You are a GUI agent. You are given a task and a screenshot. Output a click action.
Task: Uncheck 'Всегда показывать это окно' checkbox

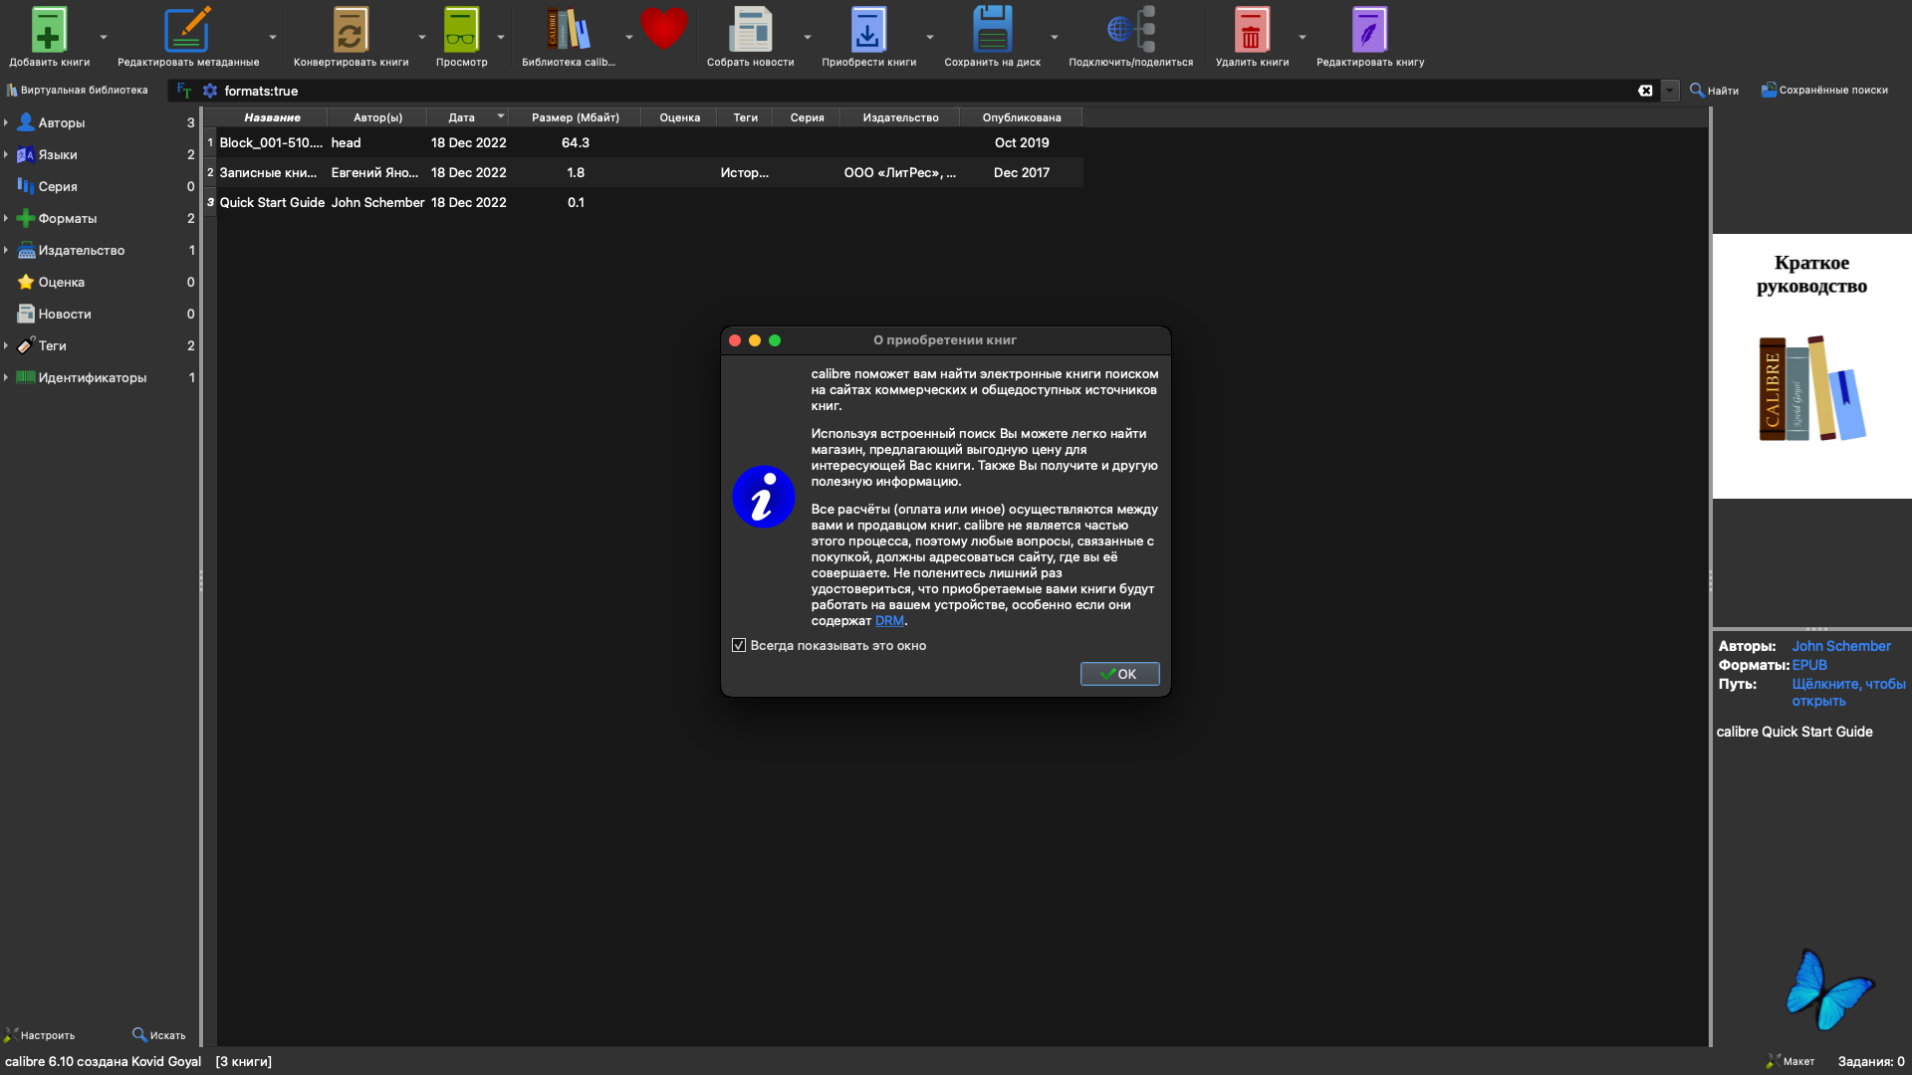[x=739, y=645]
